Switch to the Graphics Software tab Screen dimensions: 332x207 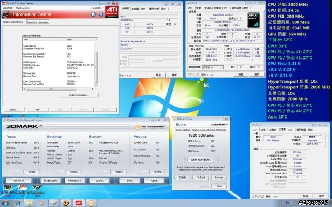pyautogui.click(x=13, y=22)
